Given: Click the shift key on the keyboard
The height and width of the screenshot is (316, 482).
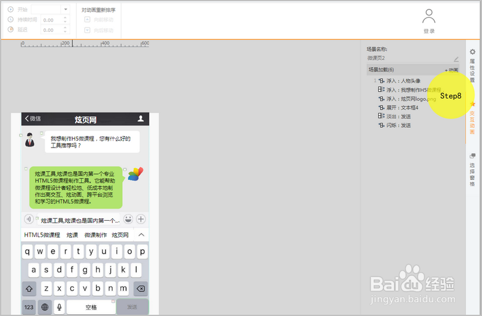Looking at the screenshot, I should coord(29,288).
